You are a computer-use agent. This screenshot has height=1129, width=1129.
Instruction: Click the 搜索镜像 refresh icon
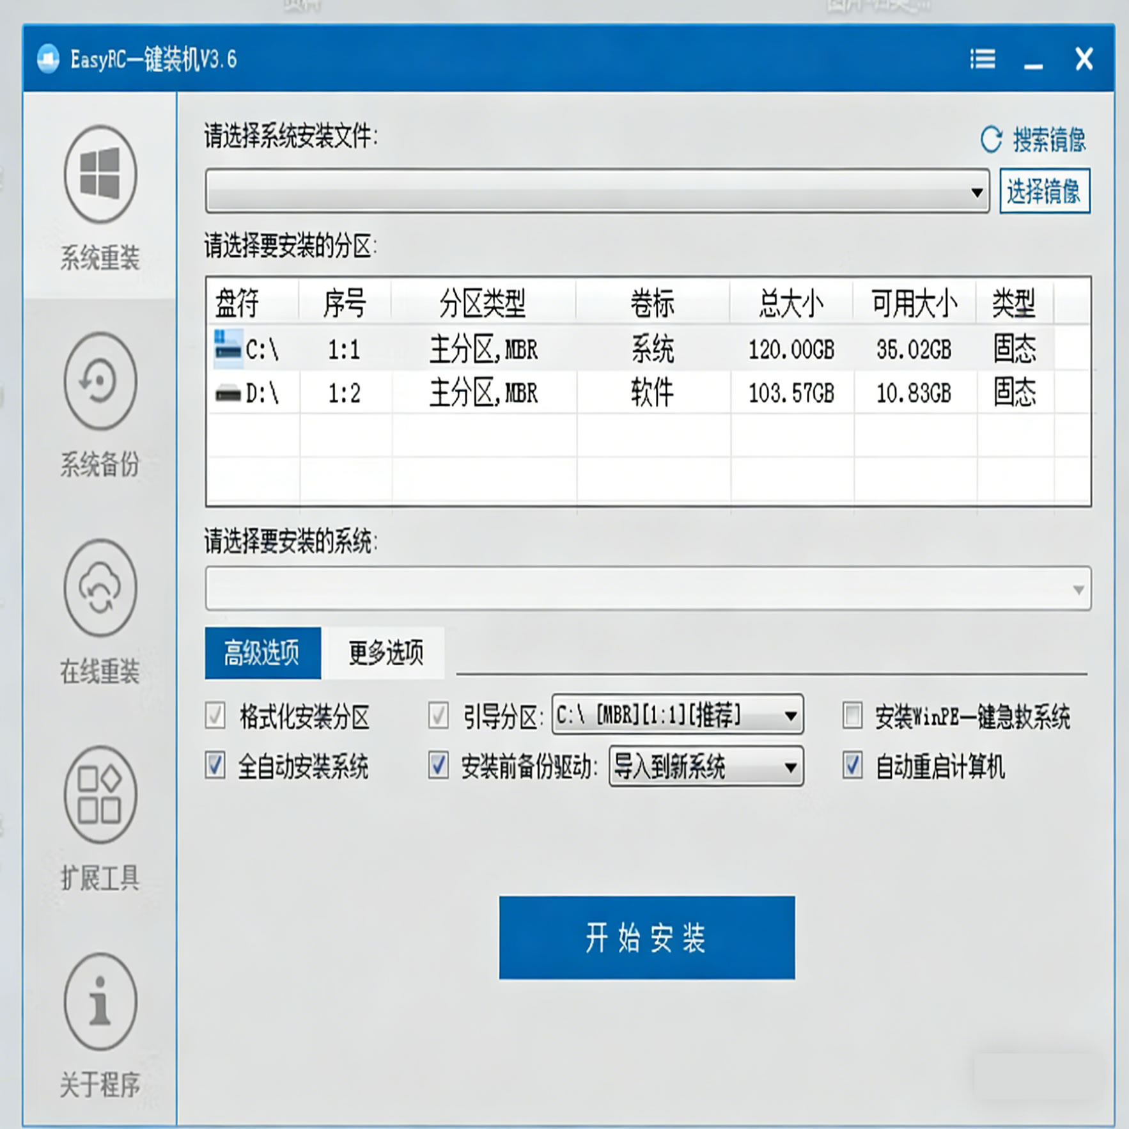pos(991,139)
